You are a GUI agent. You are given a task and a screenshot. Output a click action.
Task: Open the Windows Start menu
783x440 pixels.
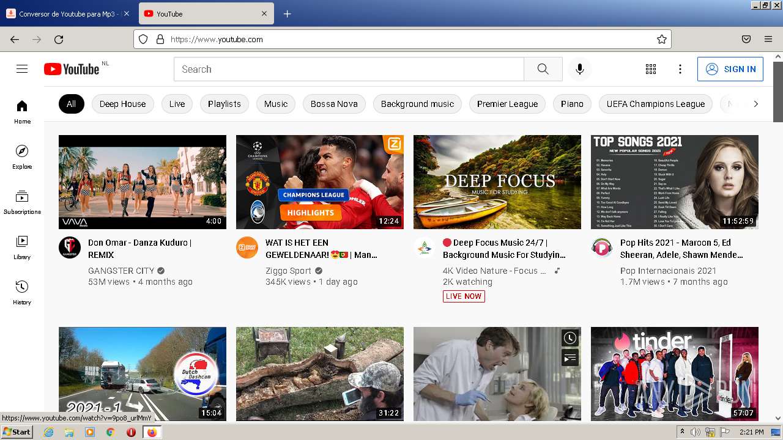pyautogui.click(x=17, y=432)
